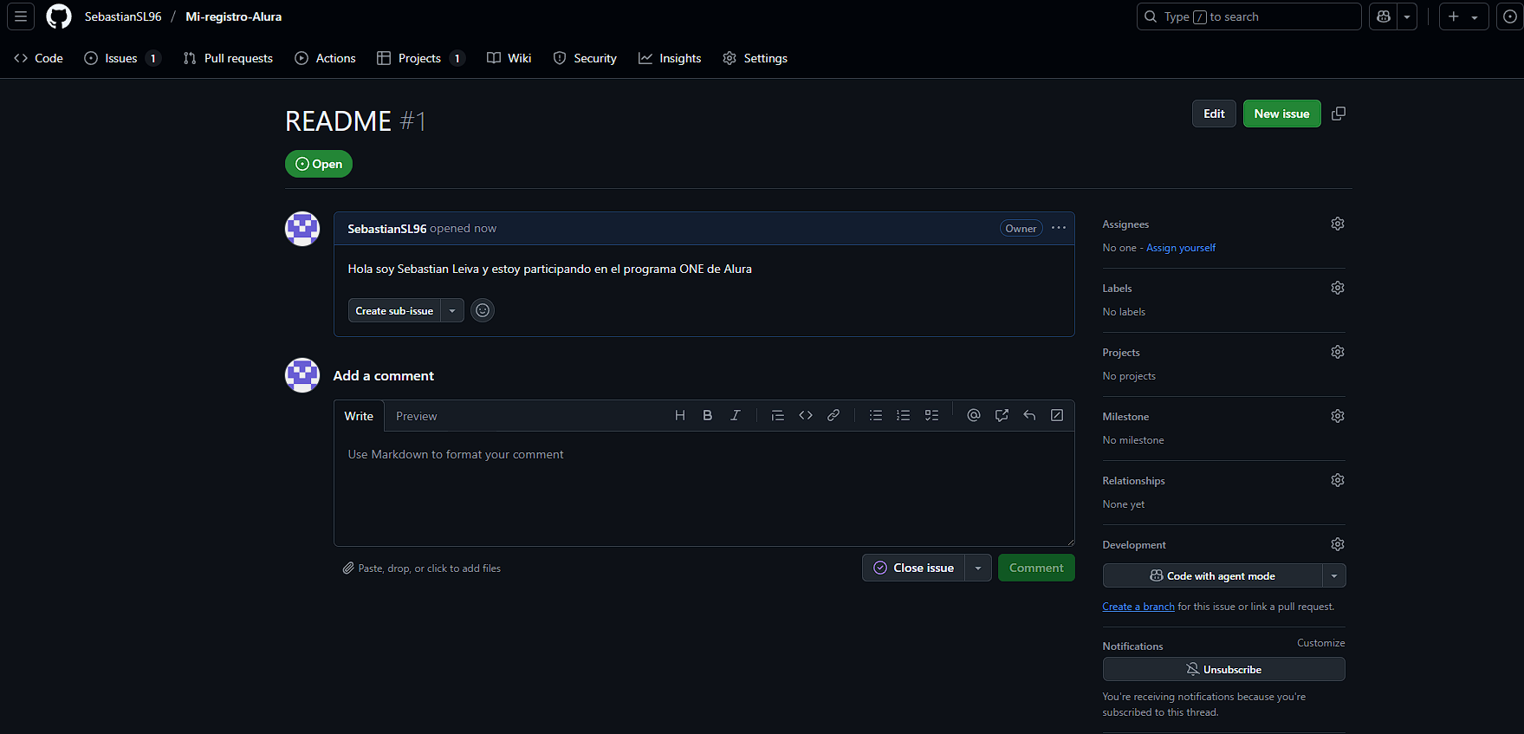Open the Security tab
Viewport: 1524px width, 734px height.
(x=585, y=58)
